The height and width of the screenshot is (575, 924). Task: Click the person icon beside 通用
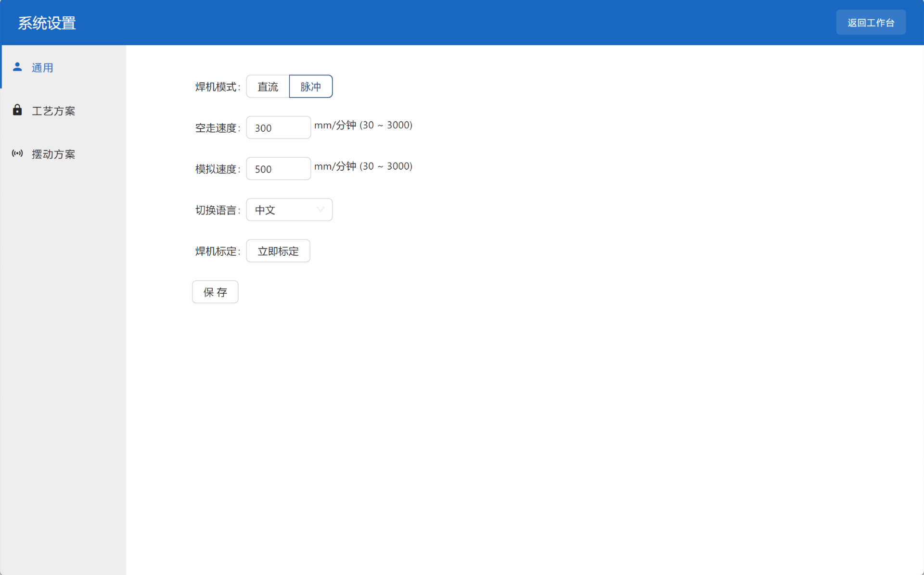(x=17, y=67)
